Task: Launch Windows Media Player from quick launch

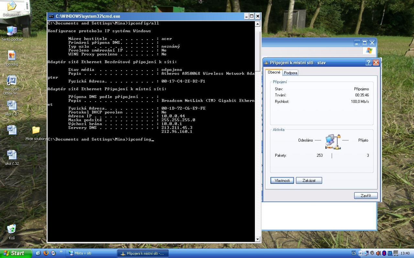Action: (x=53, y=253)
